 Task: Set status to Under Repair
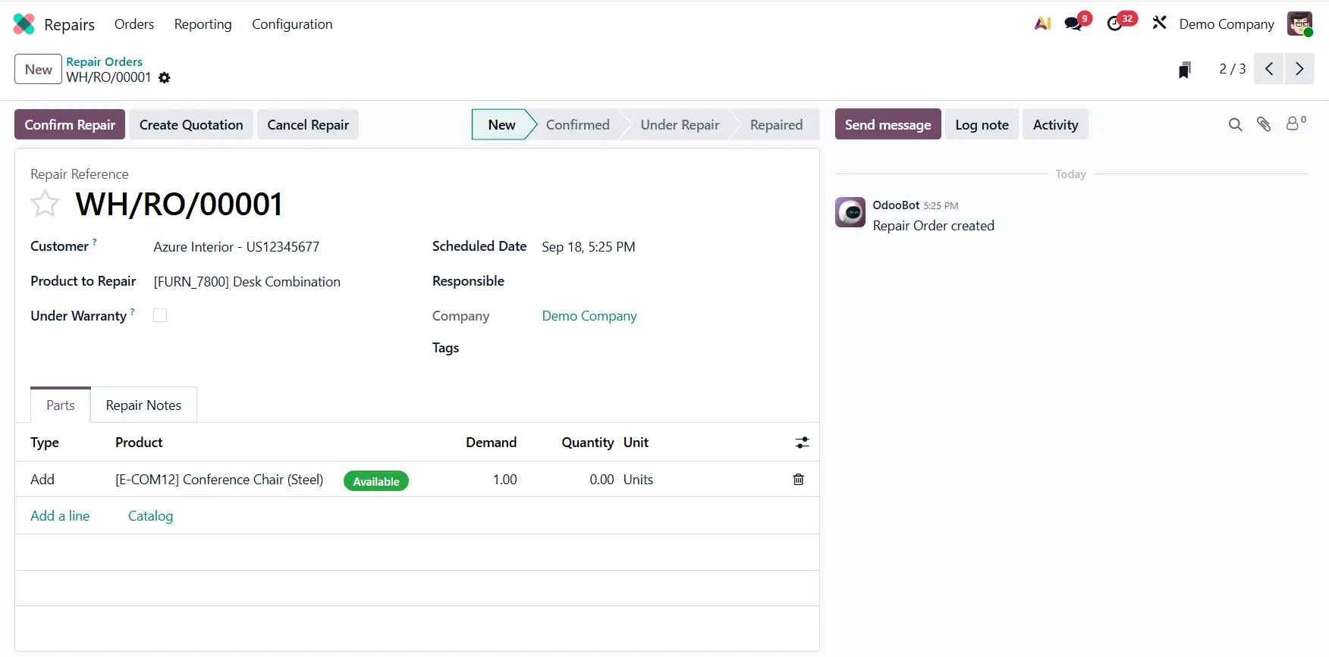(680, 125)
